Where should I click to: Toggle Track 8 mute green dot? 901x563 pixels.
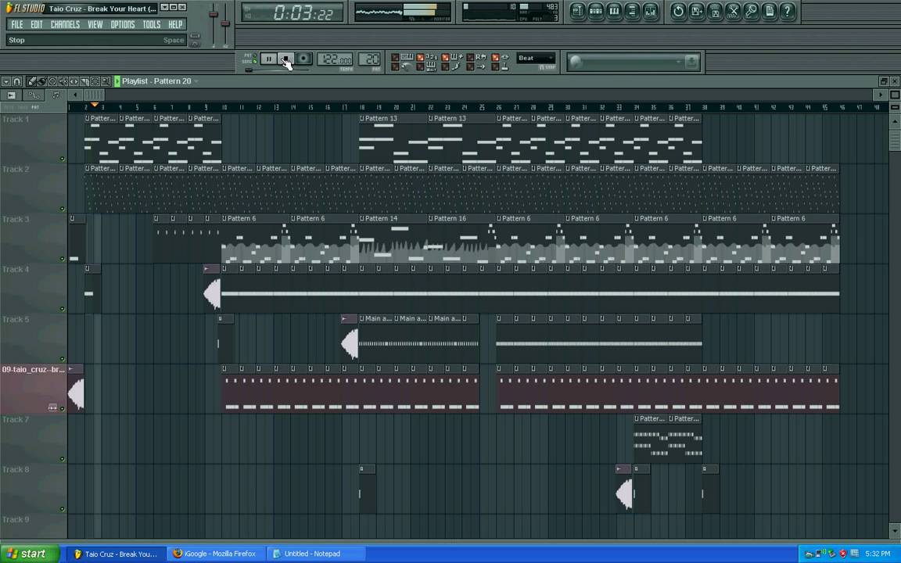point(62,509)
